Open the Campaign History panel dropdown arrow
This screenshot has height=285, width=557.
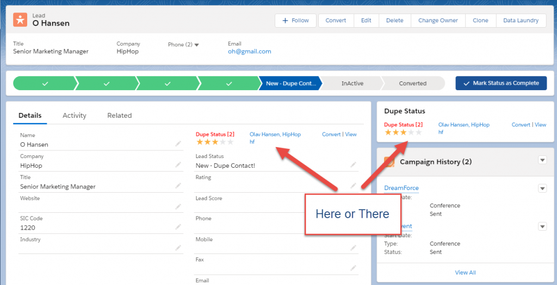coord(542,160)
